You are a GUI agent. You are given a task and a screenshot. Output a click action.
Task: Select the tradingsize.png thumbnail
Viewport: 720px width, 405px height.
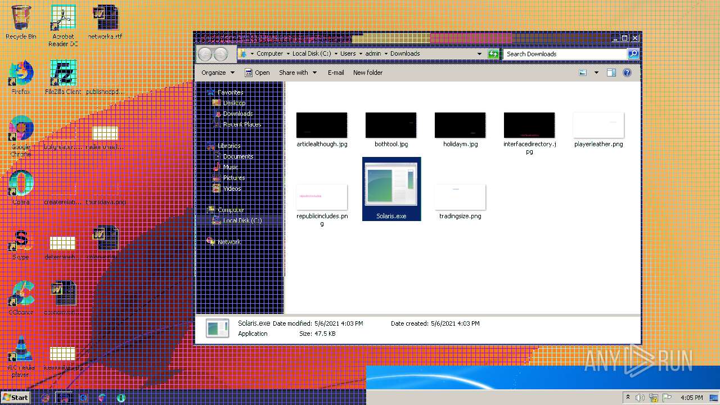pos(460,197)
